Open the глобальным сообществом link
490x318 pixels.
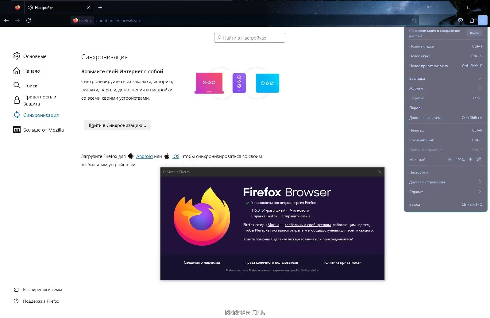(x=308, y=225)
